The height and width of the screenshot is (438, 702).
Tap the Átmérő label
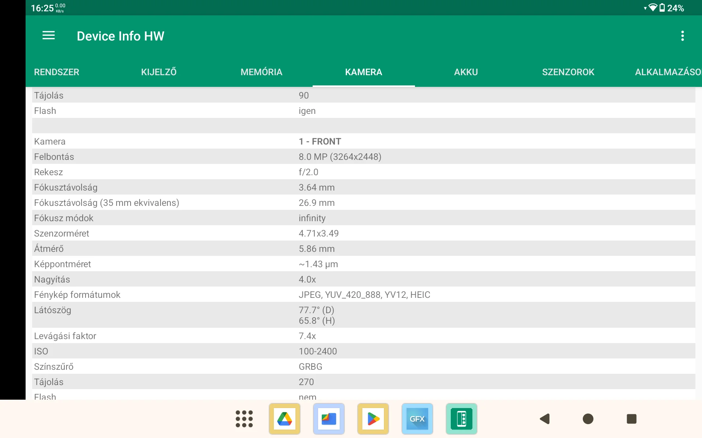click(x=49, y=249)
